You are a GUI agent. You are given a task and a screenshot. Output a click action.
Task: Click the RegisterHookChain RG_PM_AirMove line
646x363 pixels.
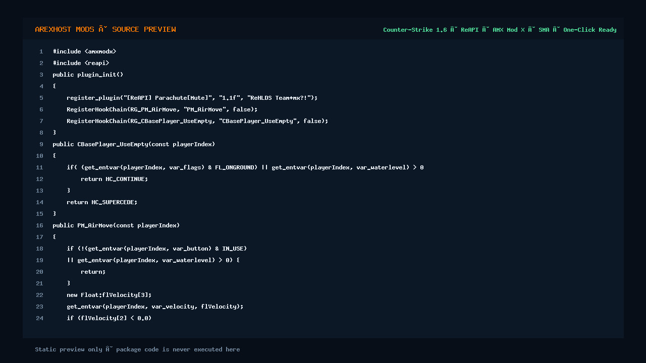[162, 109]
